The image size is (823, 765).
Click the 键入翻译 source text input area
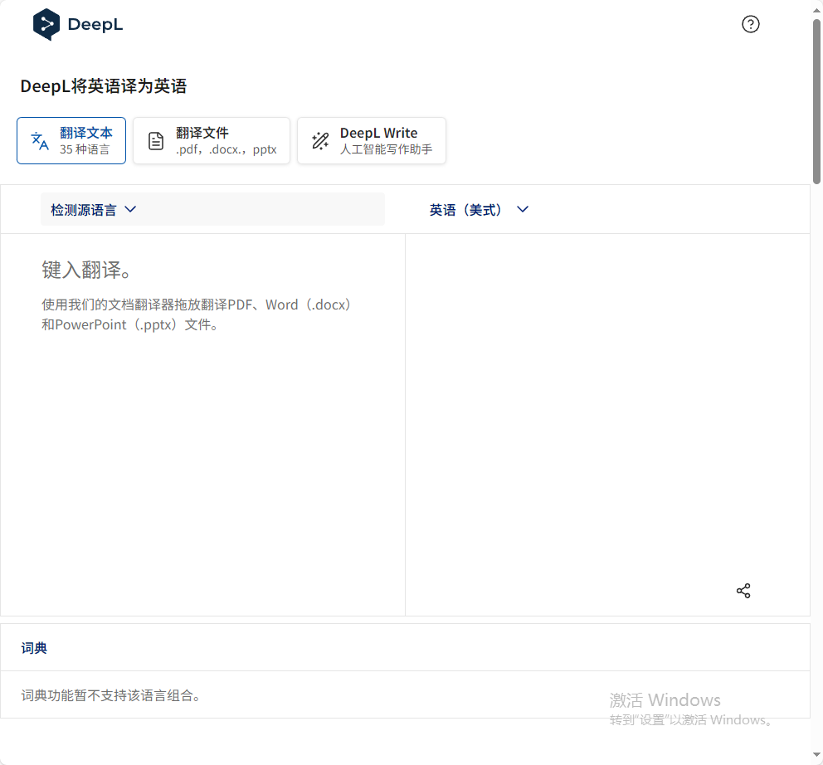[202, 424]
